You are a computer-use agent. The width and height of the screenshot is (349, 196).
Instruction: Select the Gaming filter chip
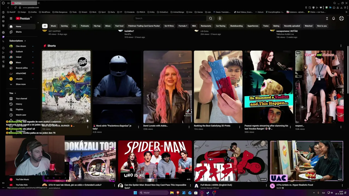(x=64, y=26)
